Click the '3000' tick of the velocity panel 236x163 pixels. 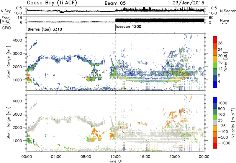[17, 114]
